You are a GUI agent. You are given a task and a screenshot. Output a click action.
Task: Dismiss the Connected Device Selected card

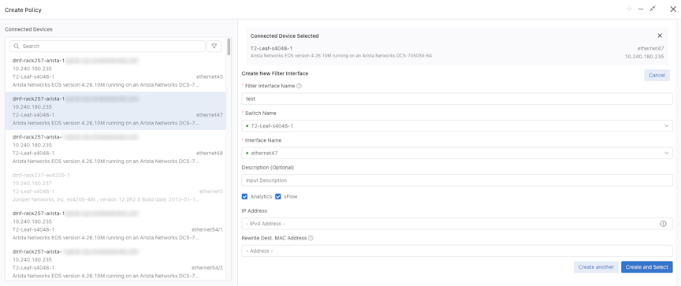point(660,35)
